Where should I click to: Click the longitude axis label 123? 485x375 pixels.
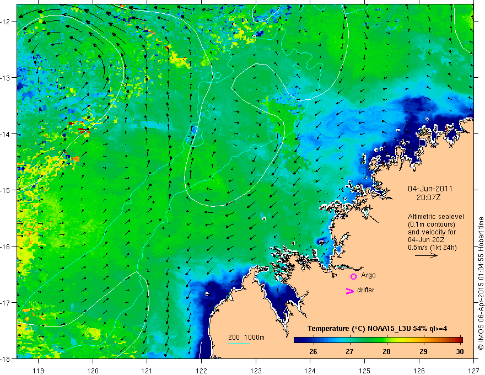(x=256, y=371)
